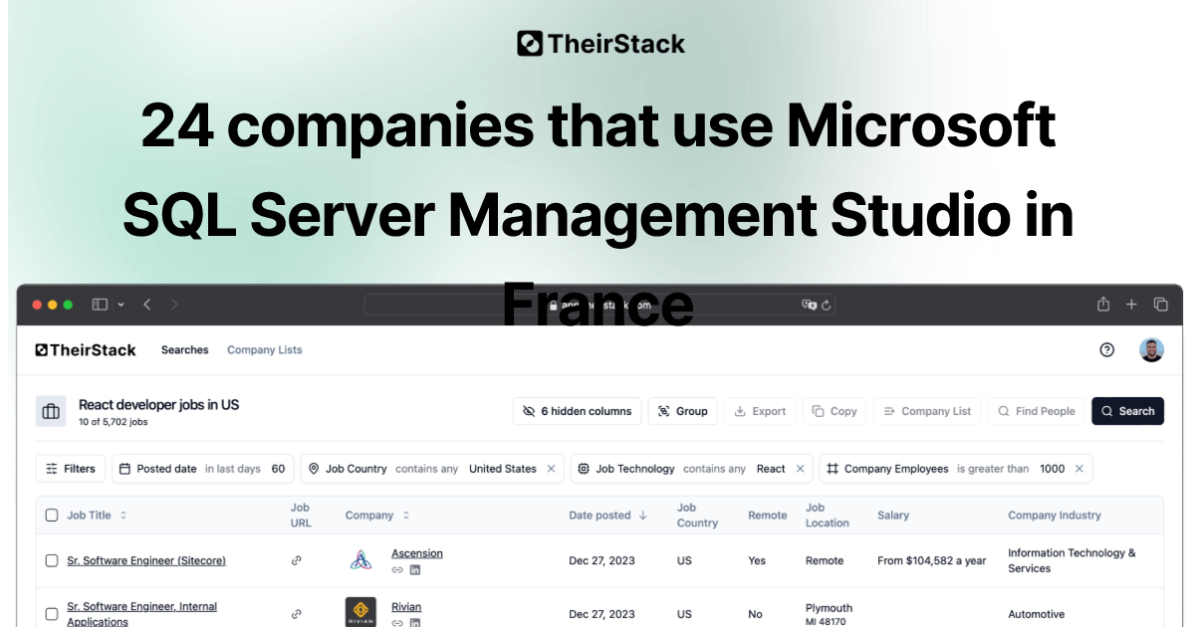Remove the Company Employees filter with its X
This screenshot has height=627, width=1195.
[1079, 469]
